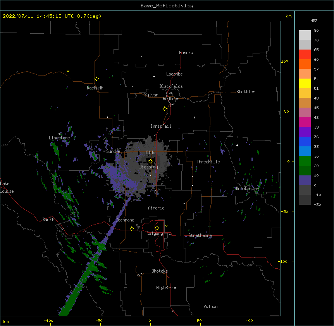Click the Base_Reflectivity title
The image size is (334, 326).
tap(167, 6)
